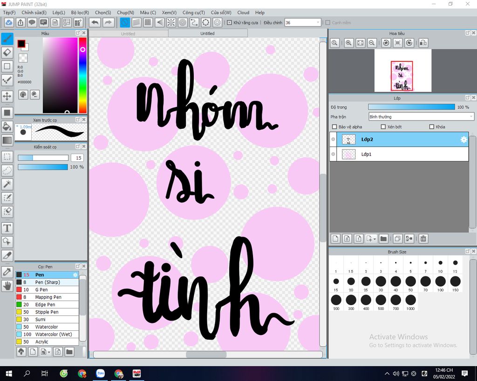Delete layer with the trash icon

tap(423, 239)
